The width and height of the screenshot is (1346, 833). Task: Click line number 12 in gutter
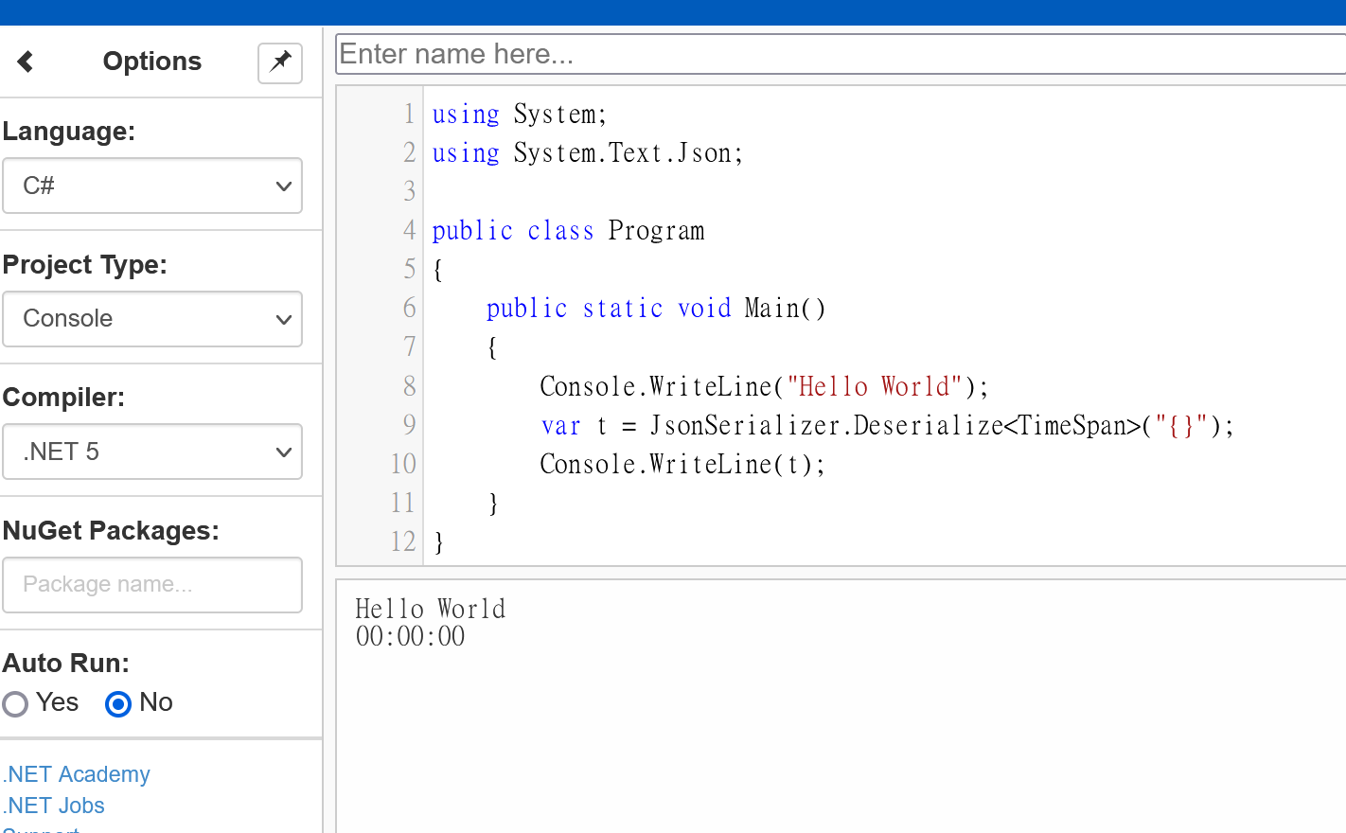pyautogui.click(x=403, y=541)
